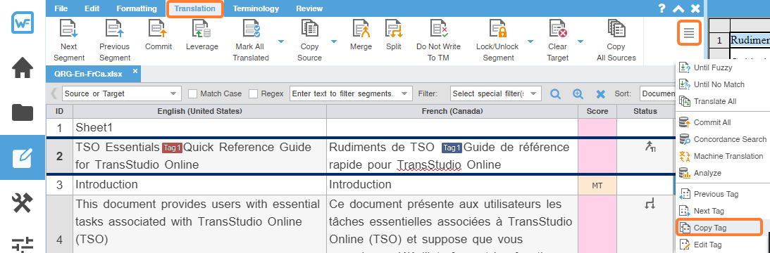Choose Until No Match
Viewport: 770px width, 253px height.
click(719, 84)
